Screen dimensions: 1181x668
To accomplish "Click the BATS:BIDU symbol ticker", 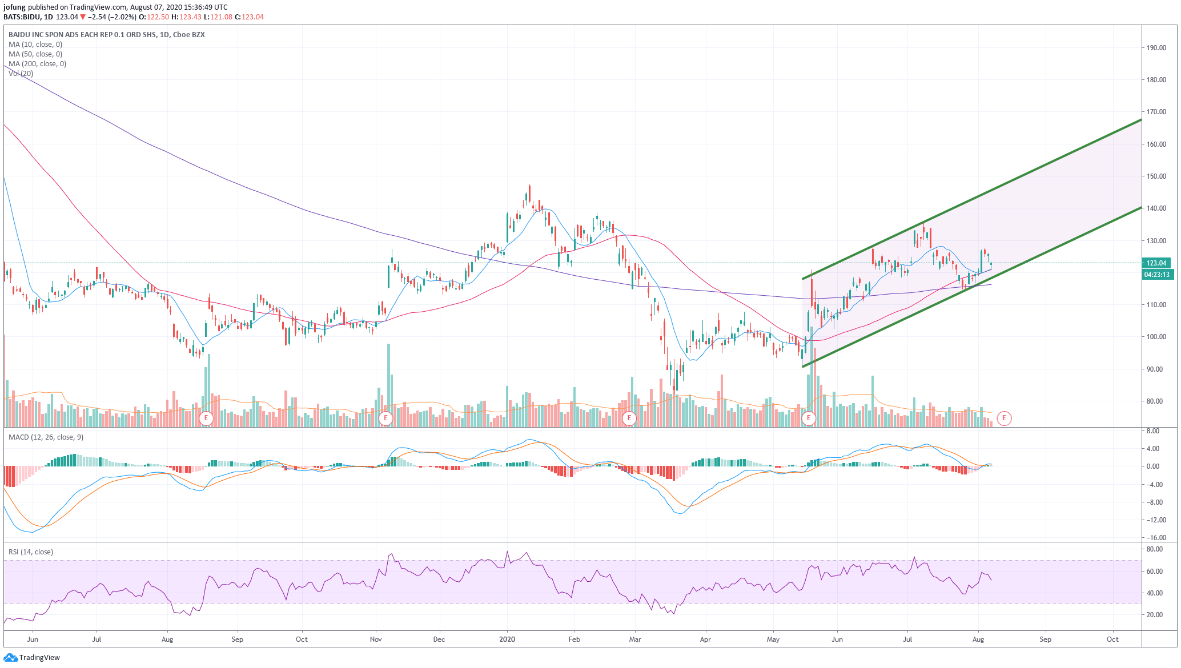I will tap(22, 17).
